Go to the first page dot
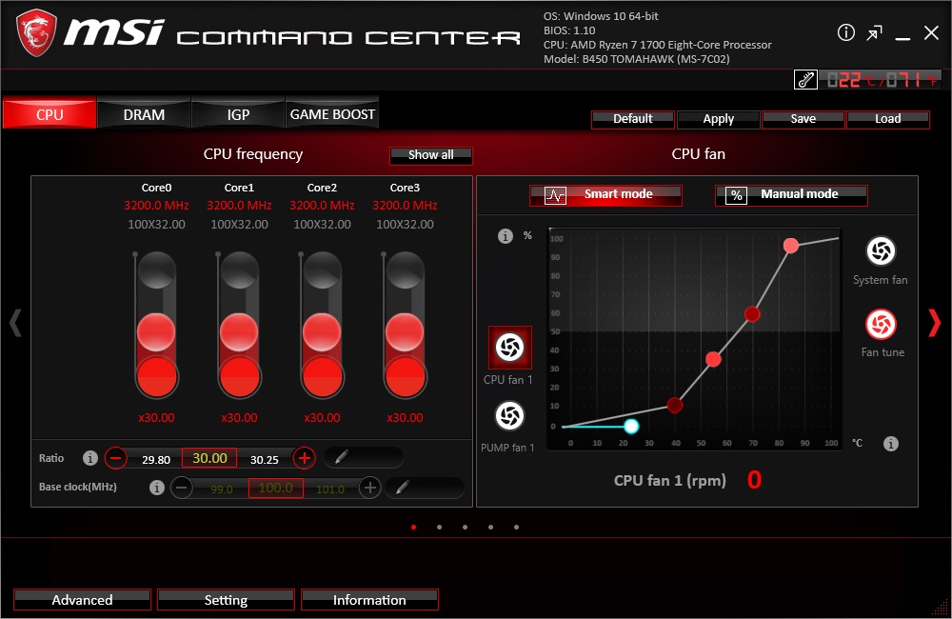 pyautogui.click(x=414, y=528)
